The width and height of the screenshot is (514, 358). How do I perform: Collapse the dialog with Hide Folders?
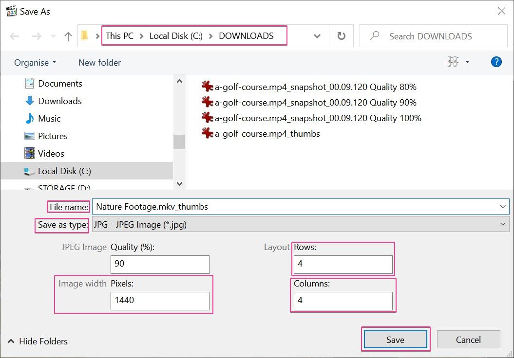pyautogui.click(x=37, y=341)
